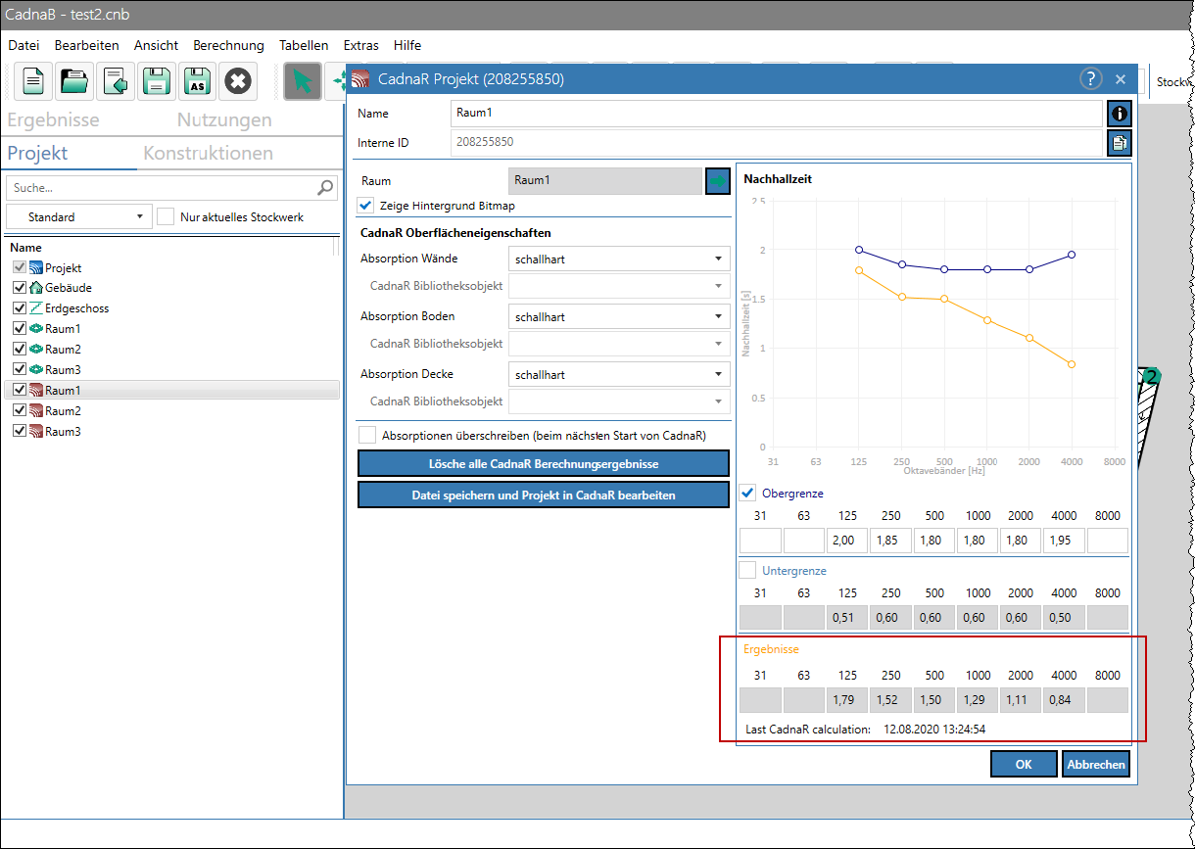The image size is (1195, 849).
Task: Uncheck the Erdgeschoss tree checkbox
Action: [20, 308]
